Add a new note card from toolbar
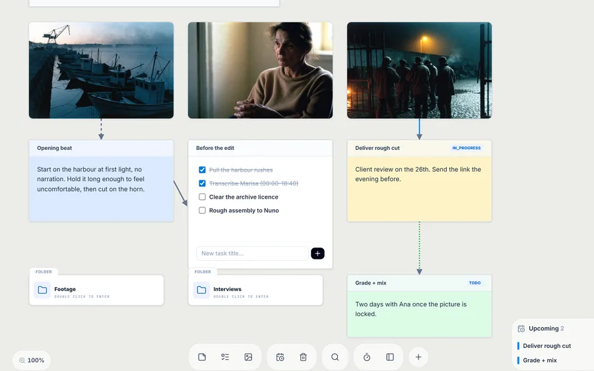The width and height of the screenshot is (594, 371). coord(202,357)
